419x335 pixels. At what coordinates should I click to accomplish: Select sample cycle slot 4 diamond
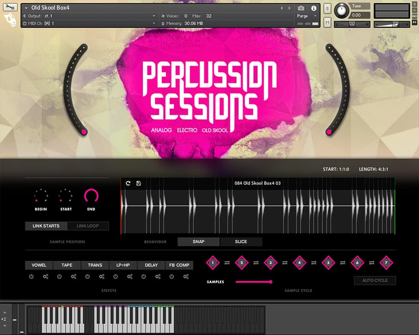pyautogui.click(x=299, y=262)
